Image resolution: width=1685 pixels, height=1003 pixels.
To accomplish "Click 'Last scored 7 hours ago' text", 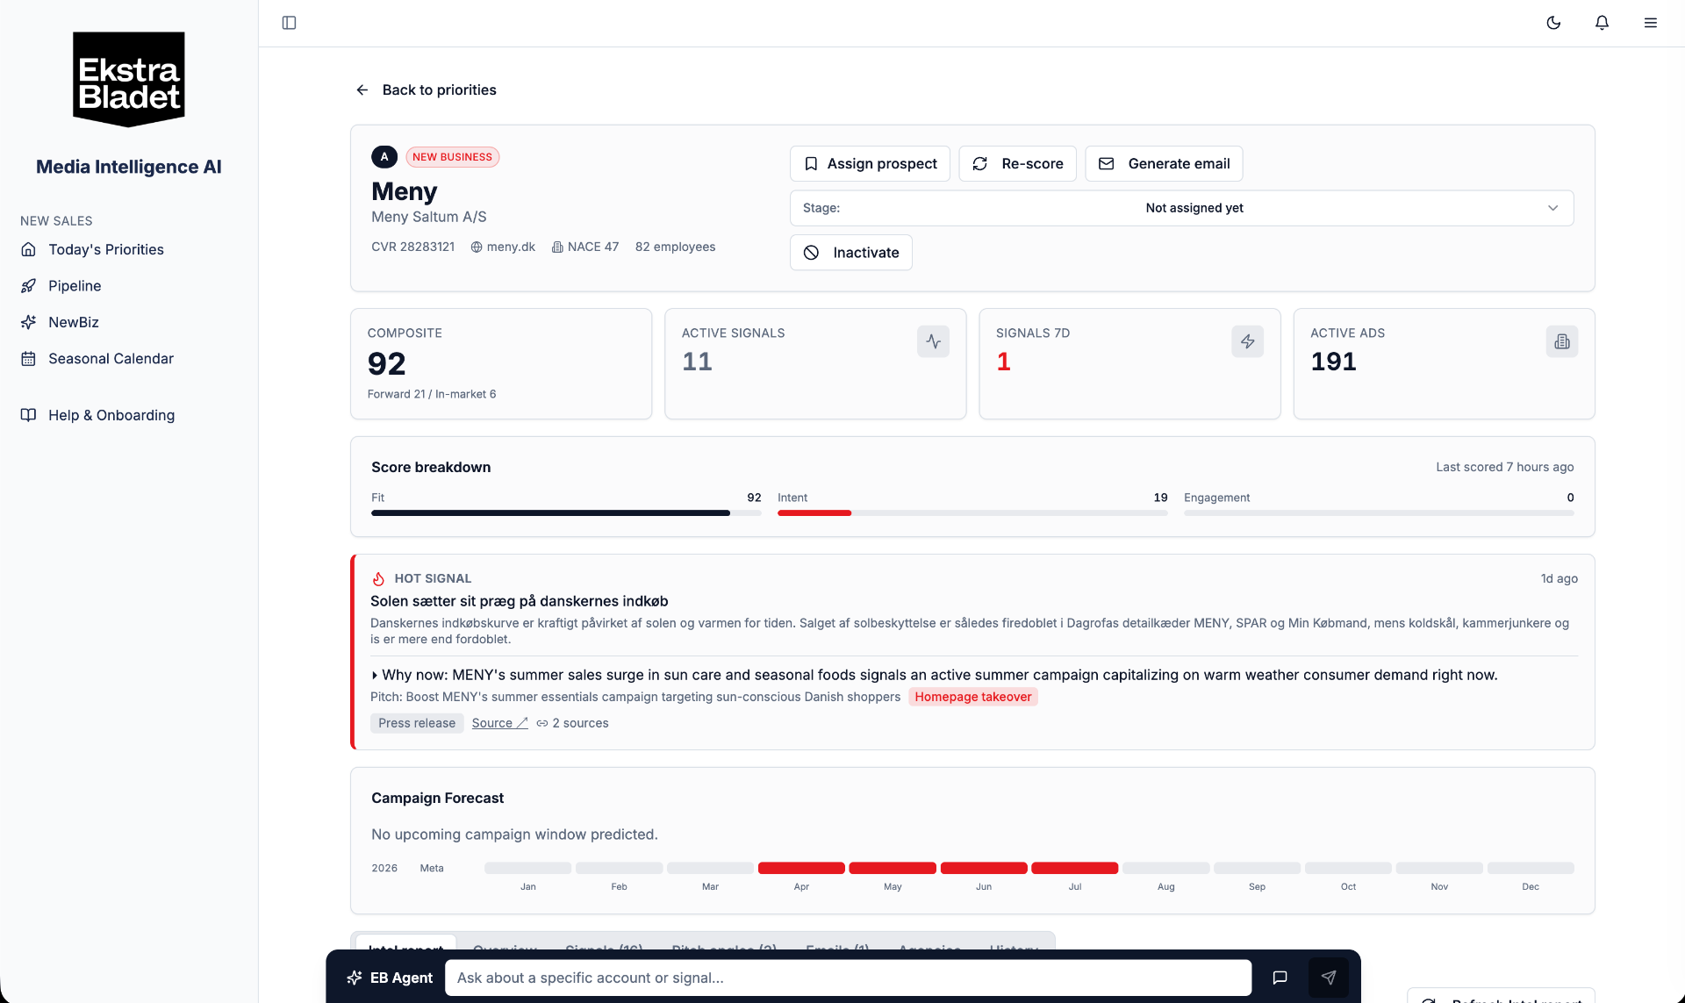I will 1504,468.
